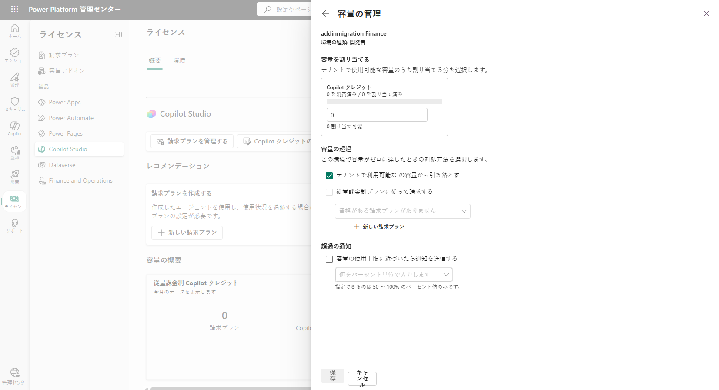Select Finance and Operations in sidebar
This screenshot has height=390, width=719.
click(79, 180)
